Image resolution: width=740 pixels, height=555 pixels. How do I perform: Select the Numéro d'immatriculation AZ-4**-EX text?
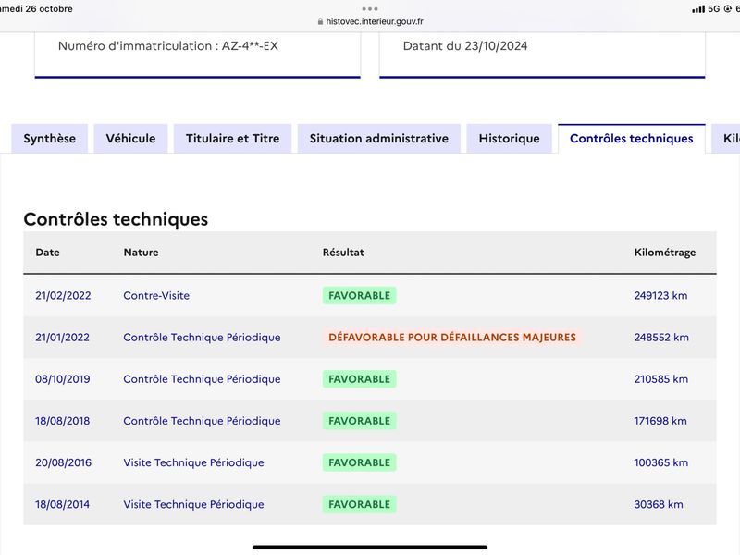click(x=168, y=45)
